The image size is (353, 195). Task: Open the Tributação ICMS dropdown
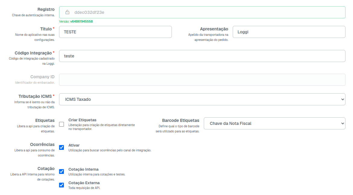[202, 99]
